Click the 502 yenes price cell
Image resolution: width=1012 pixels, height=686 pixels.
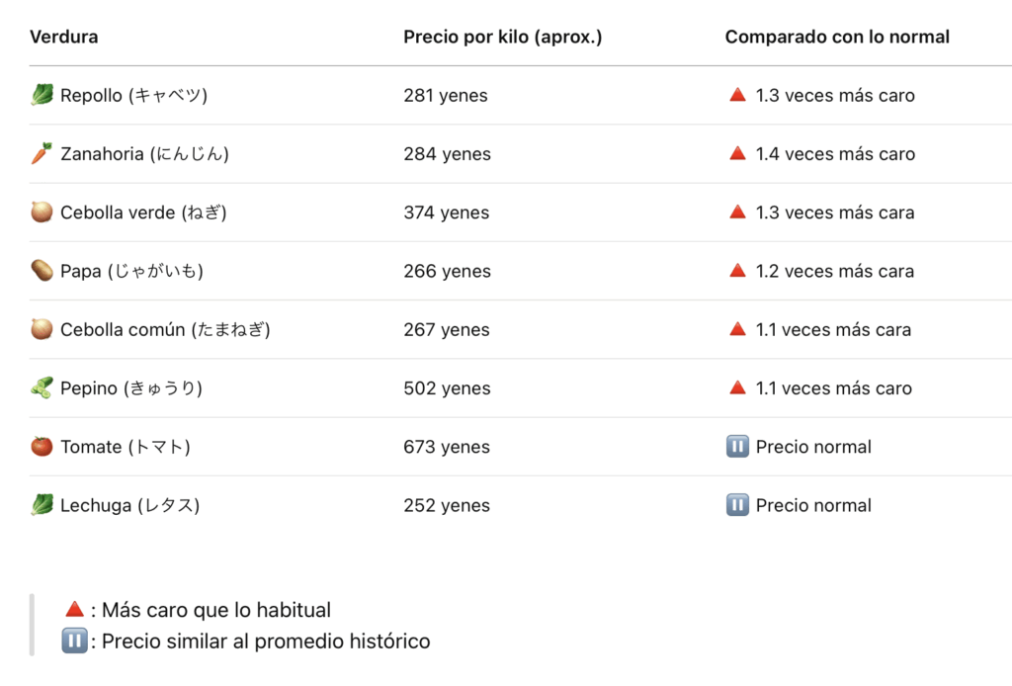pos(446,388)
